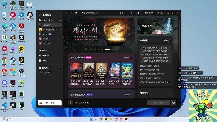Open the 운명의 궤적 video card
The width and height of the screenshot is (217, 122).
pyautogui.click(x=76, y=74)
